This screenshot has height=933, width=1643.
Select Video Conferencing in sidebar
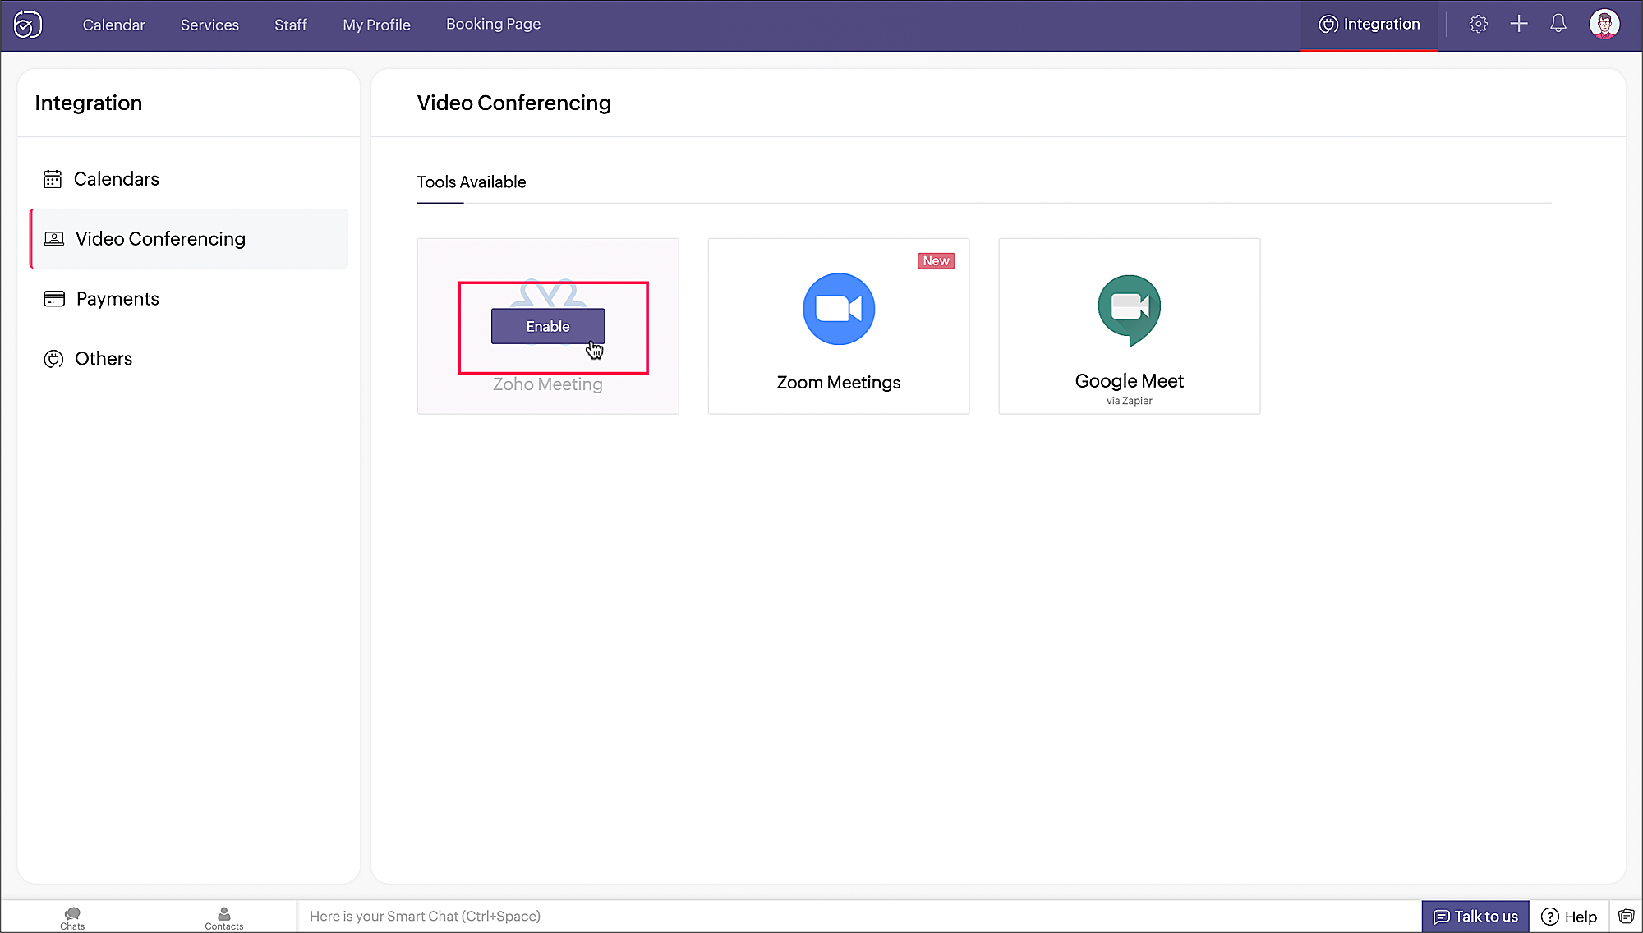coord(189,238)
